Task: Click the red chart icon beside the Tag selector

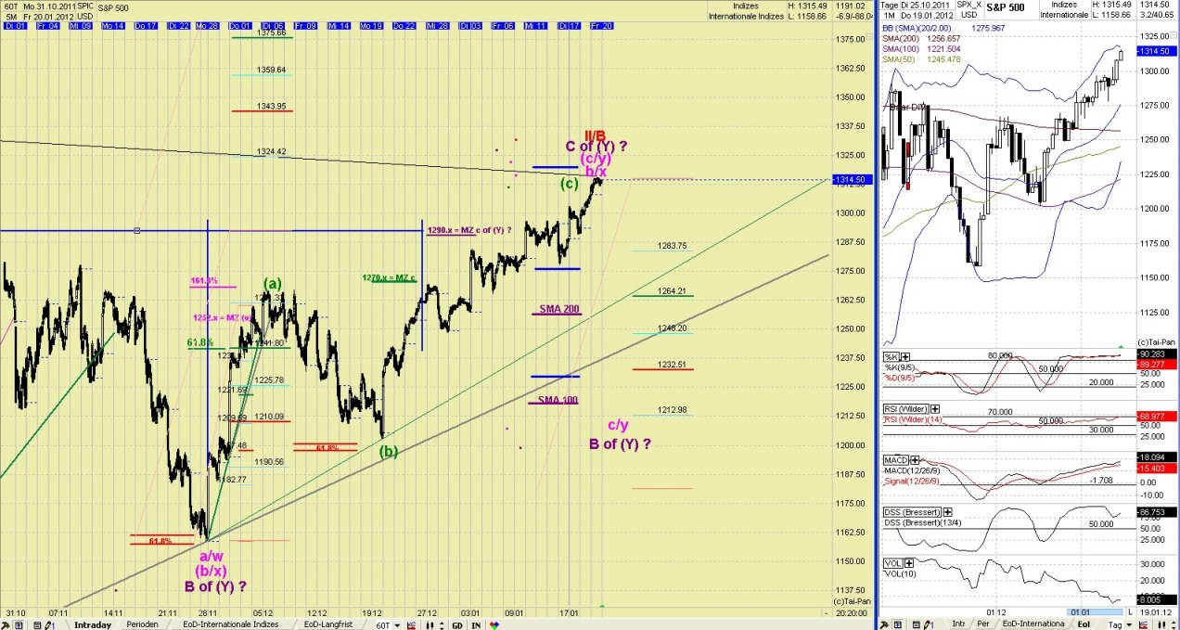Action: tap(1145, 624)
